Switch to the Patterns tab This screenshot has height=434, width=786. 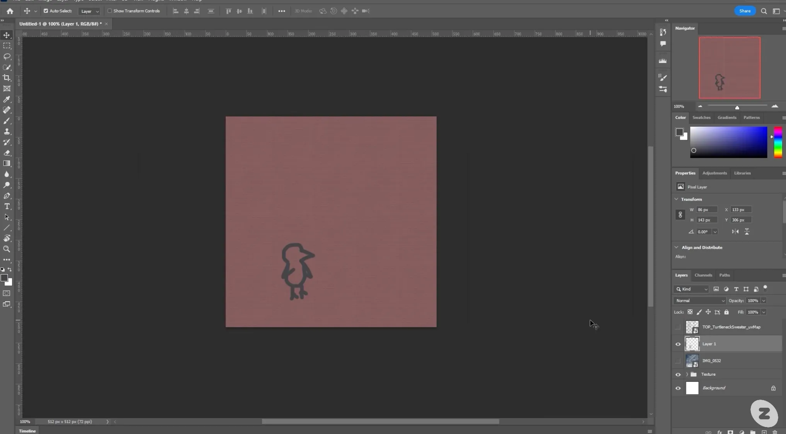751,118
